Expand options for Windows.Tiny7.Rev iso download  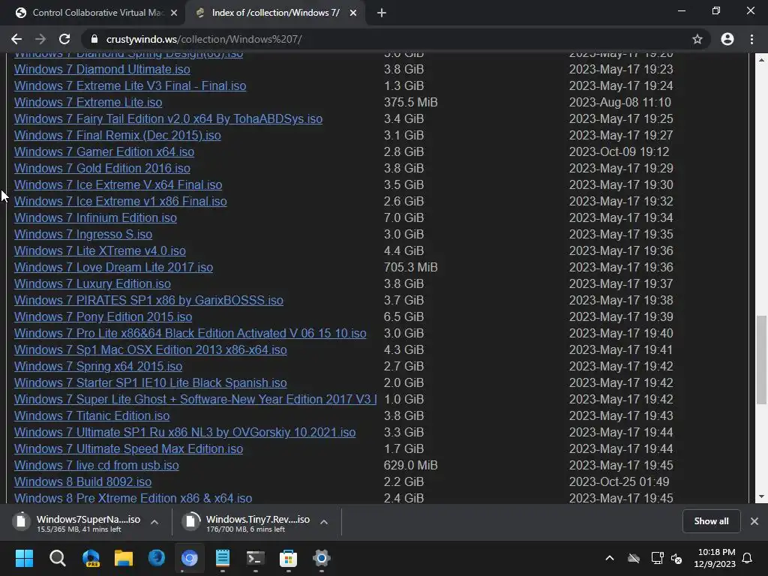[324, 522]
